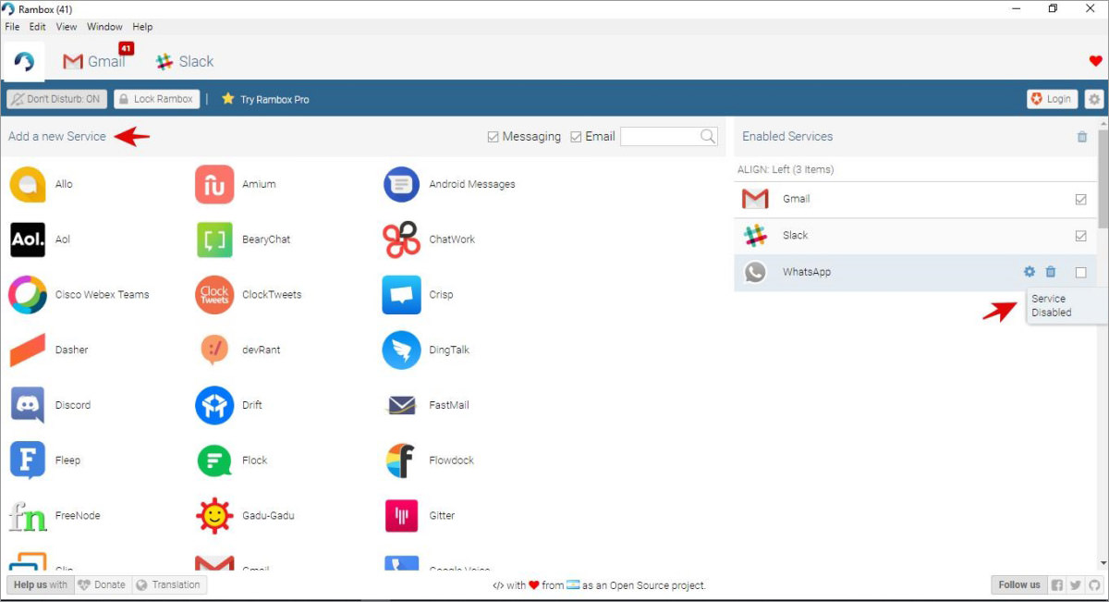Add the ChatWork service
The image size is (1109, 602).
[429, 240]
